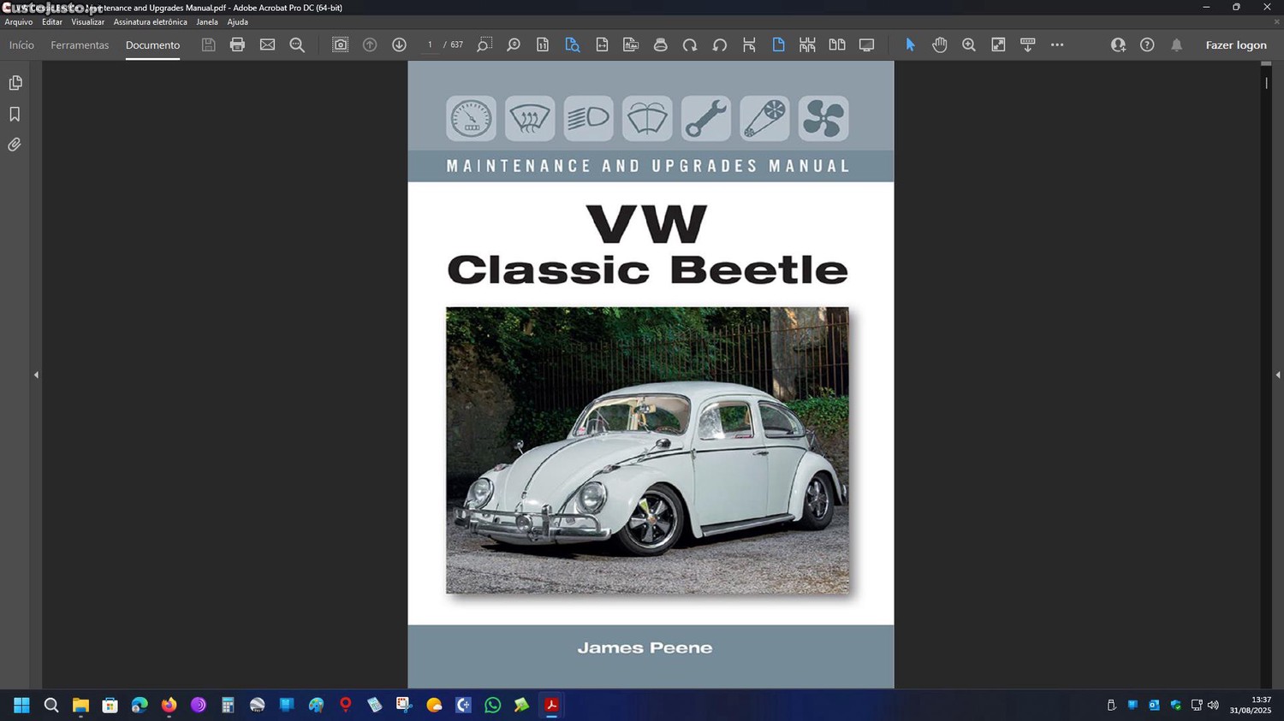Image resolution: width=1284 pixels, height=721 pixels.
Task: Go to next page with down arrow
Action: [399, 44]
